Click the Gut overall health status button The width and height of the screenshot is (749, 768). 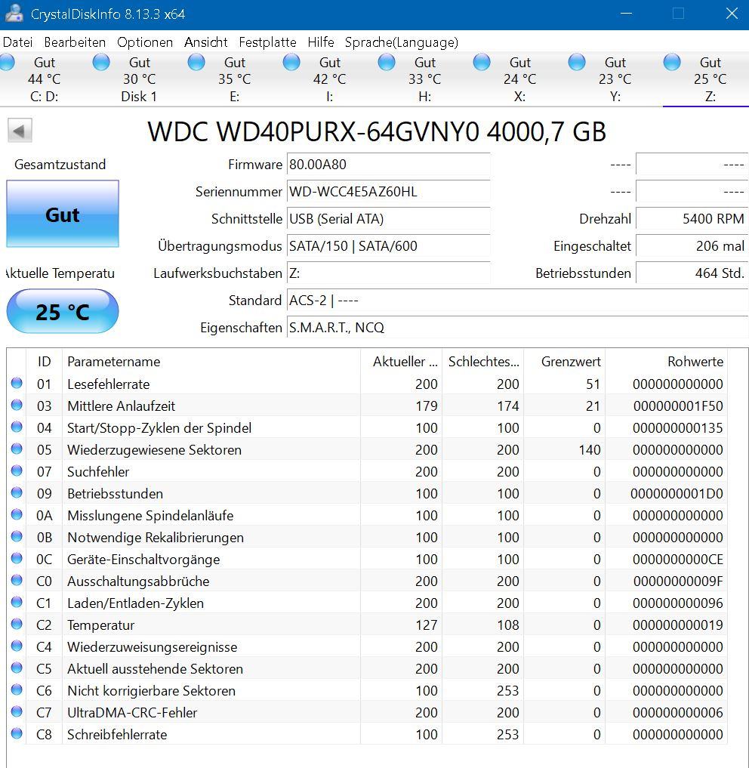tap(63, 214)
